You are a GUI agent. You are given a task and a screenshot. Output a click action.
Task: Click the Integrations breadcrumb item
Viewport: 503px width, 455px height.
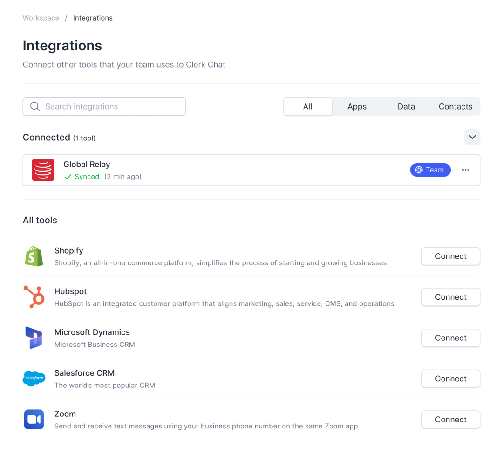(93, 18)
